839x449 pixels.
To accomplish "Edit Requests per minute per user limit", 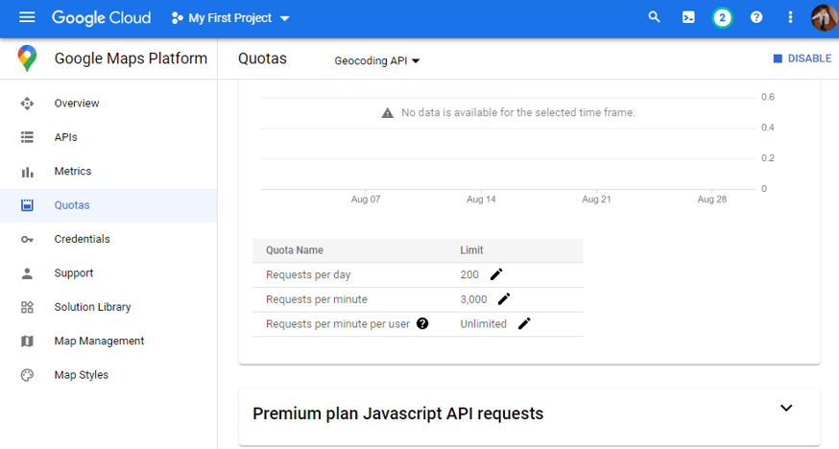I will pos(524,323).
